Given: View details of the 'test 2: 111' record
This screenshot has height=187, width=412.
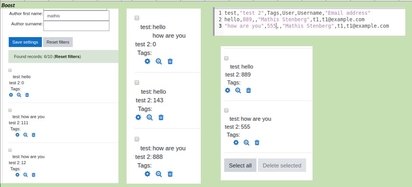Looking at the screenshot, I should [26, 135].
